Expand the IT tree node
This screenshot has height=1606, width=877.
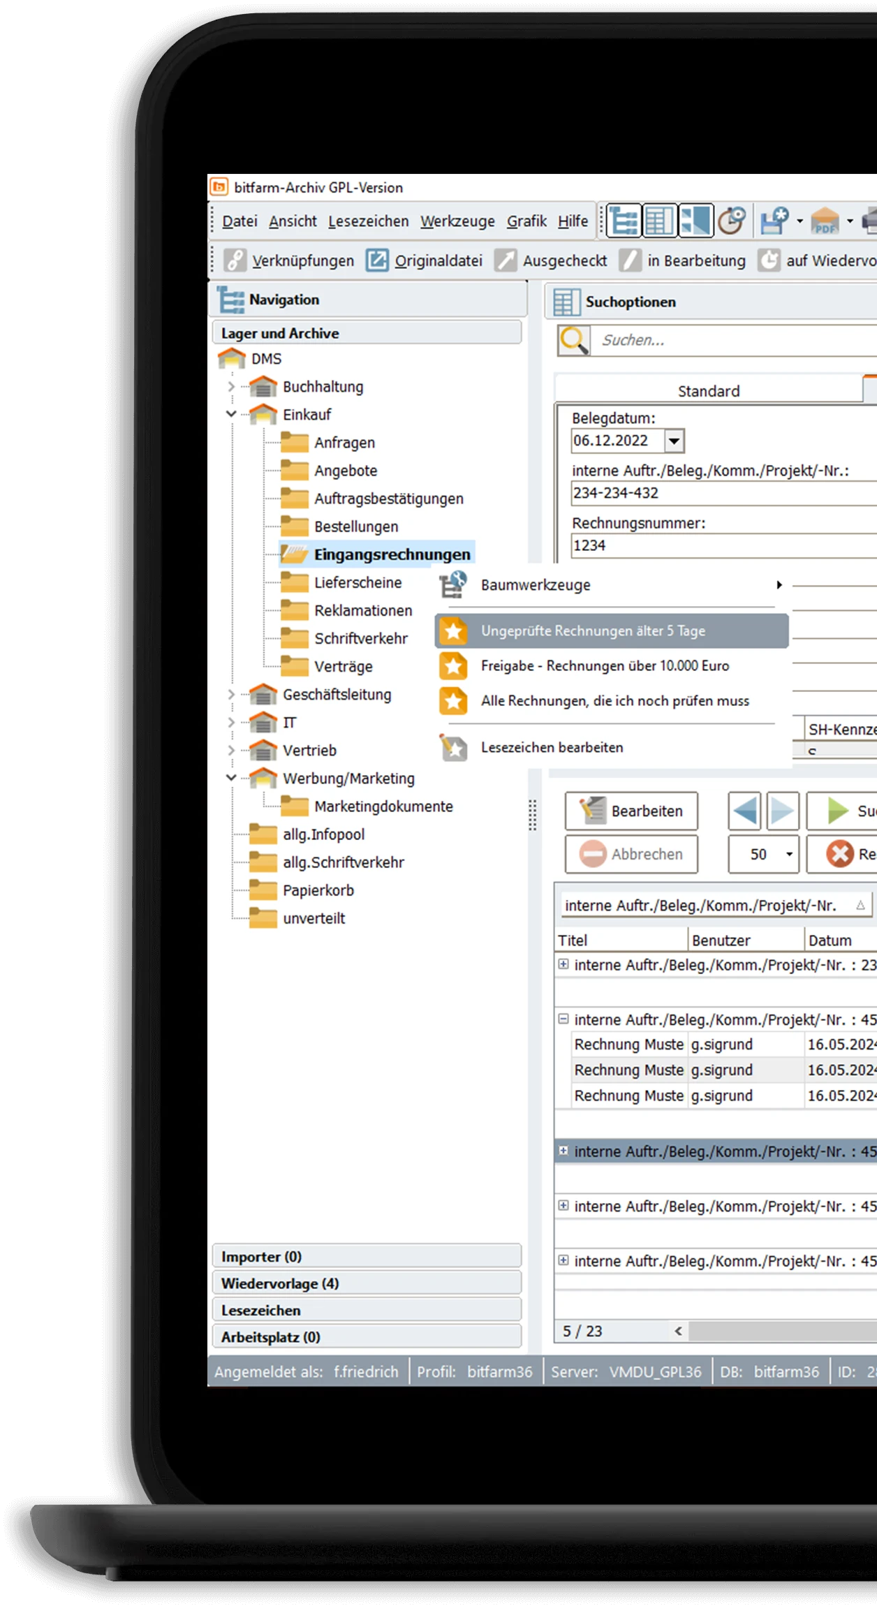[231, 722]
